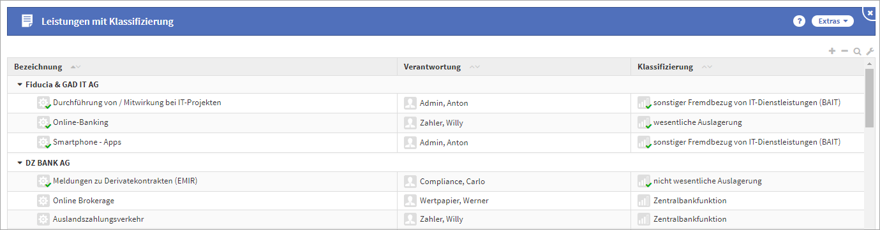Collapse the Fiducia & GAD IT AG group
Screen dimensions: 880x230
pos(20,84)
